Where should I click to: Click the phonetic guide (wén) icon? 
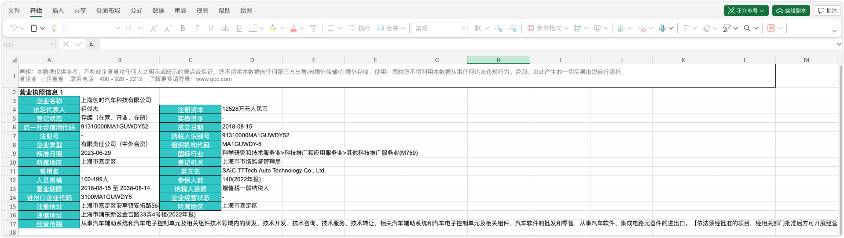[x=314, y=28]
